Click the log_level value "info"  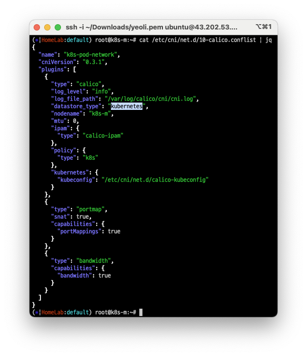pos(101,91)
